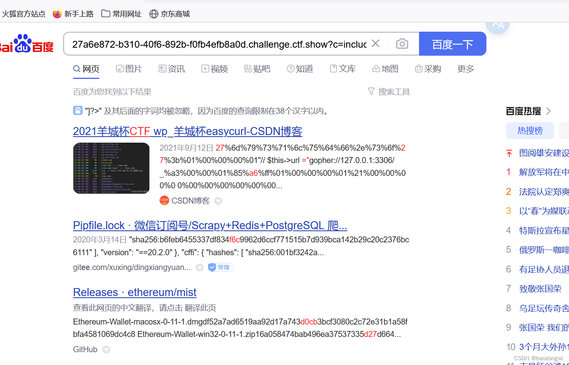This screenshot has height=365, width=569.
Task: Switch to the 视频 search tab
Action: coord(215,69)
